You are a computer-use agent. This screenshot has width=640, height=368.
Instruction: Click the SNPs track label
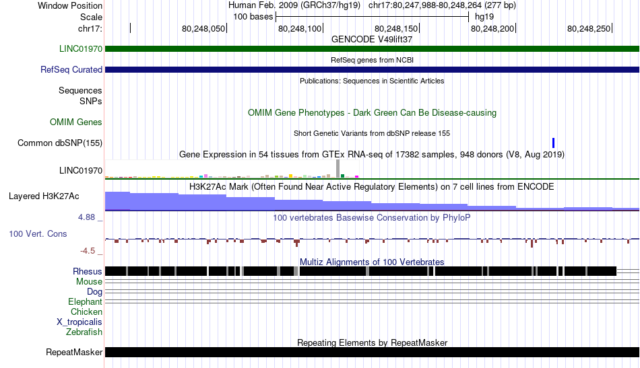coord(91,101)
